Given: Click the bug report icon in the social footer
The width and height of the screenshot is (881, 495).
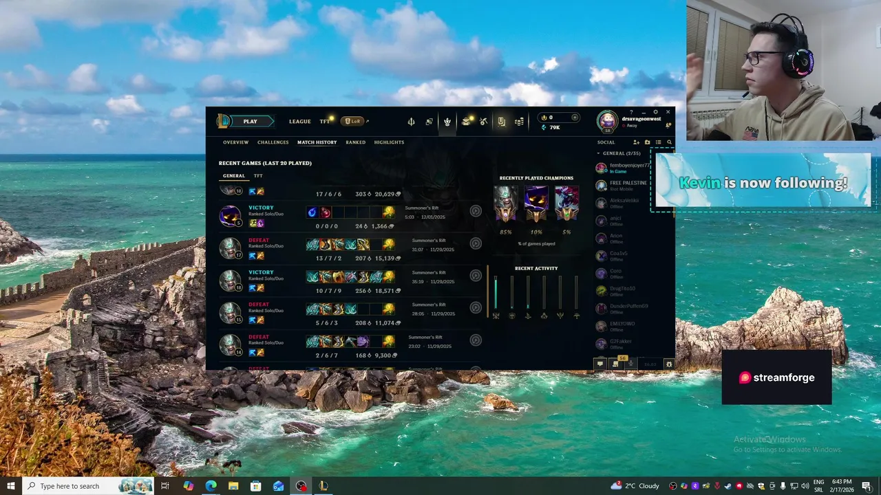Looking at the screenshot, I should (x=669, y=364).
